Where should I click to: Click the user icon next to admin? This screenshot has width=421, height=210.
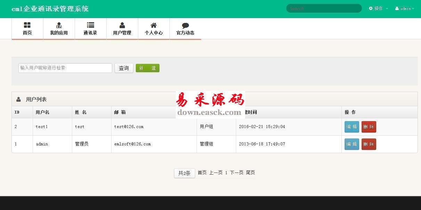click(x=397, y=8)
